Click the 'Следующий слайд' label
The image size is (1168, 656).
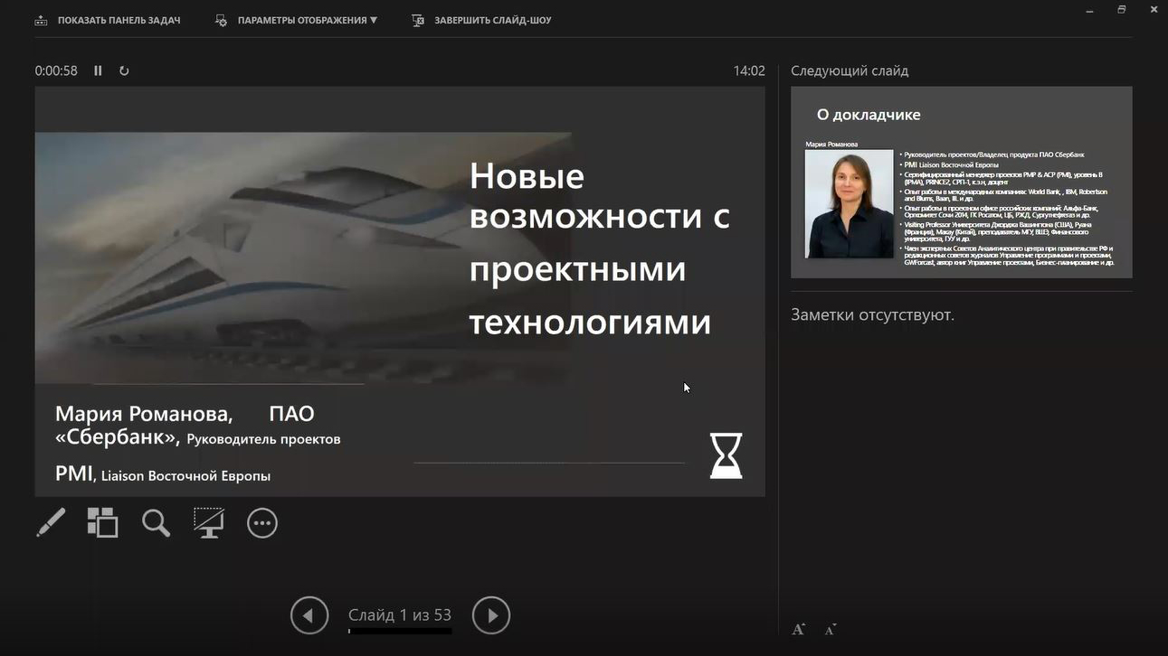850,70
